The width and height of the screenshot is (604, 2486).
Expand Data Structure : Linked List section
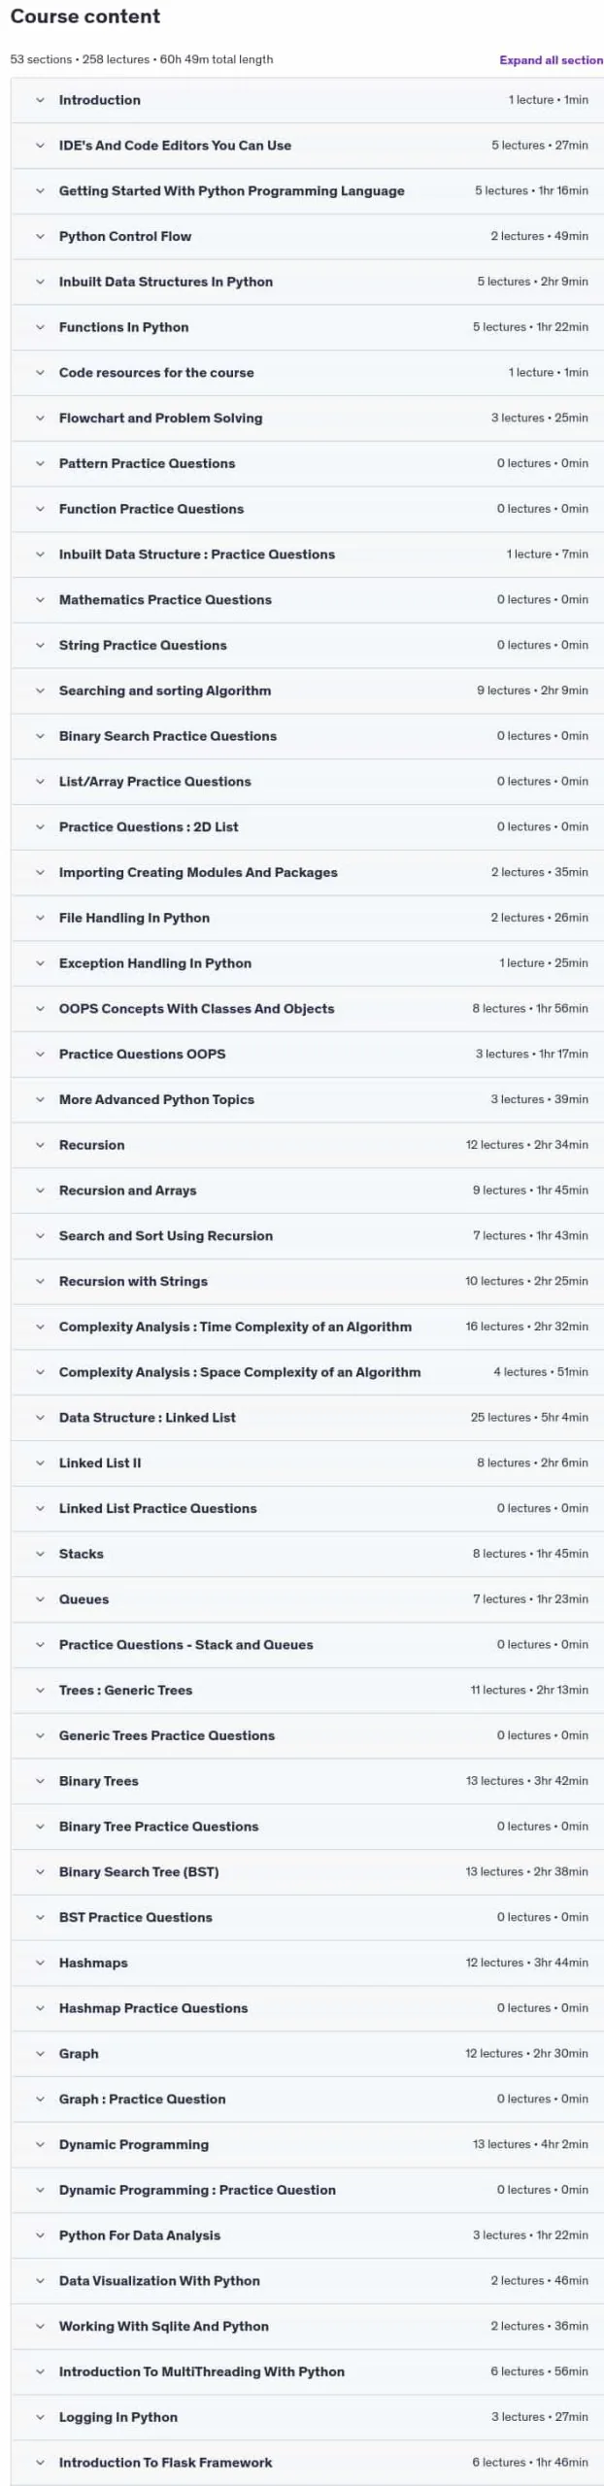(x=307, y=1418)
